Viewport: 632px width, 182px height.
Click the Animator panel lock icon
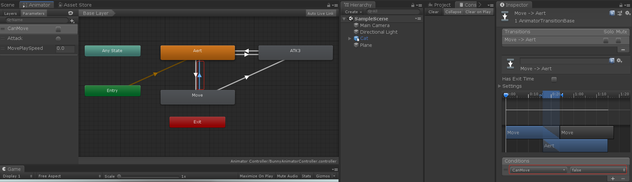point(329,5)
